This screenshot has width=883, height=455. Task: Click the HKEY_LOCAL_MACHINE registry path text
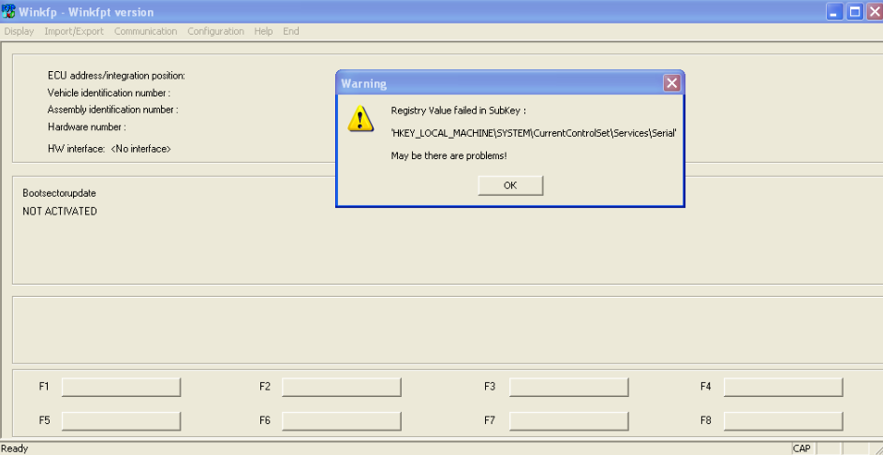[x=534, y=134]
